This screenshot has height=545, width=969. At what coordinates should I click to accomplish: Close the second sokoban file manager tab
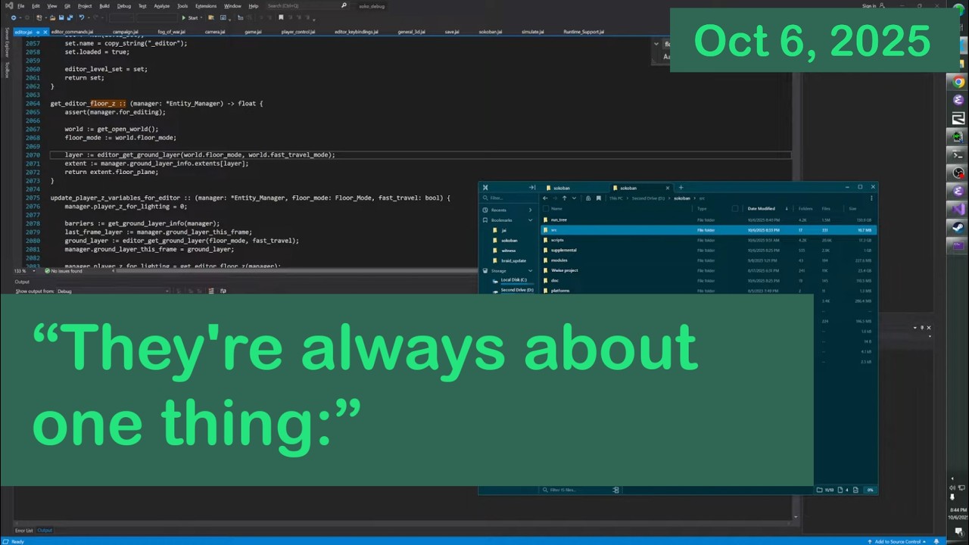[x=668, y=188]
